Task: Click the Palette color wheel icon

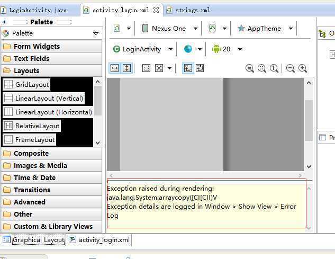Action: (x=5, y=33)
